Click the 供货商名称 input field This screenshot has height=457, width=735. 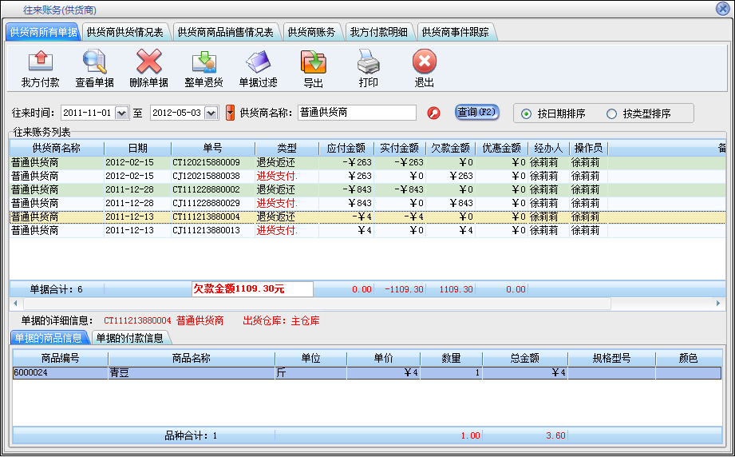click(x=357, y=113)
